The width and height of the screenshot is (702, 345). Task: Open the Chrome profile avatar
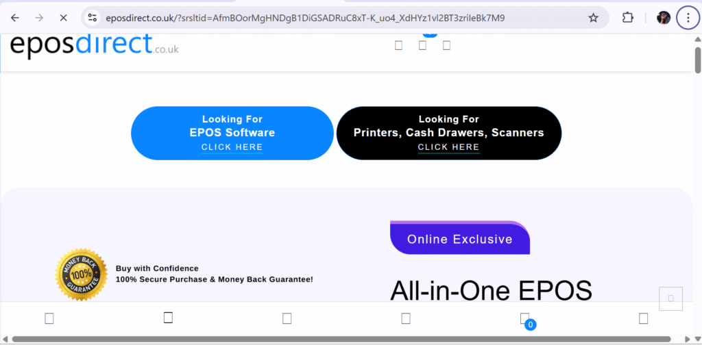pyautogui.click(x=663, y=18)
